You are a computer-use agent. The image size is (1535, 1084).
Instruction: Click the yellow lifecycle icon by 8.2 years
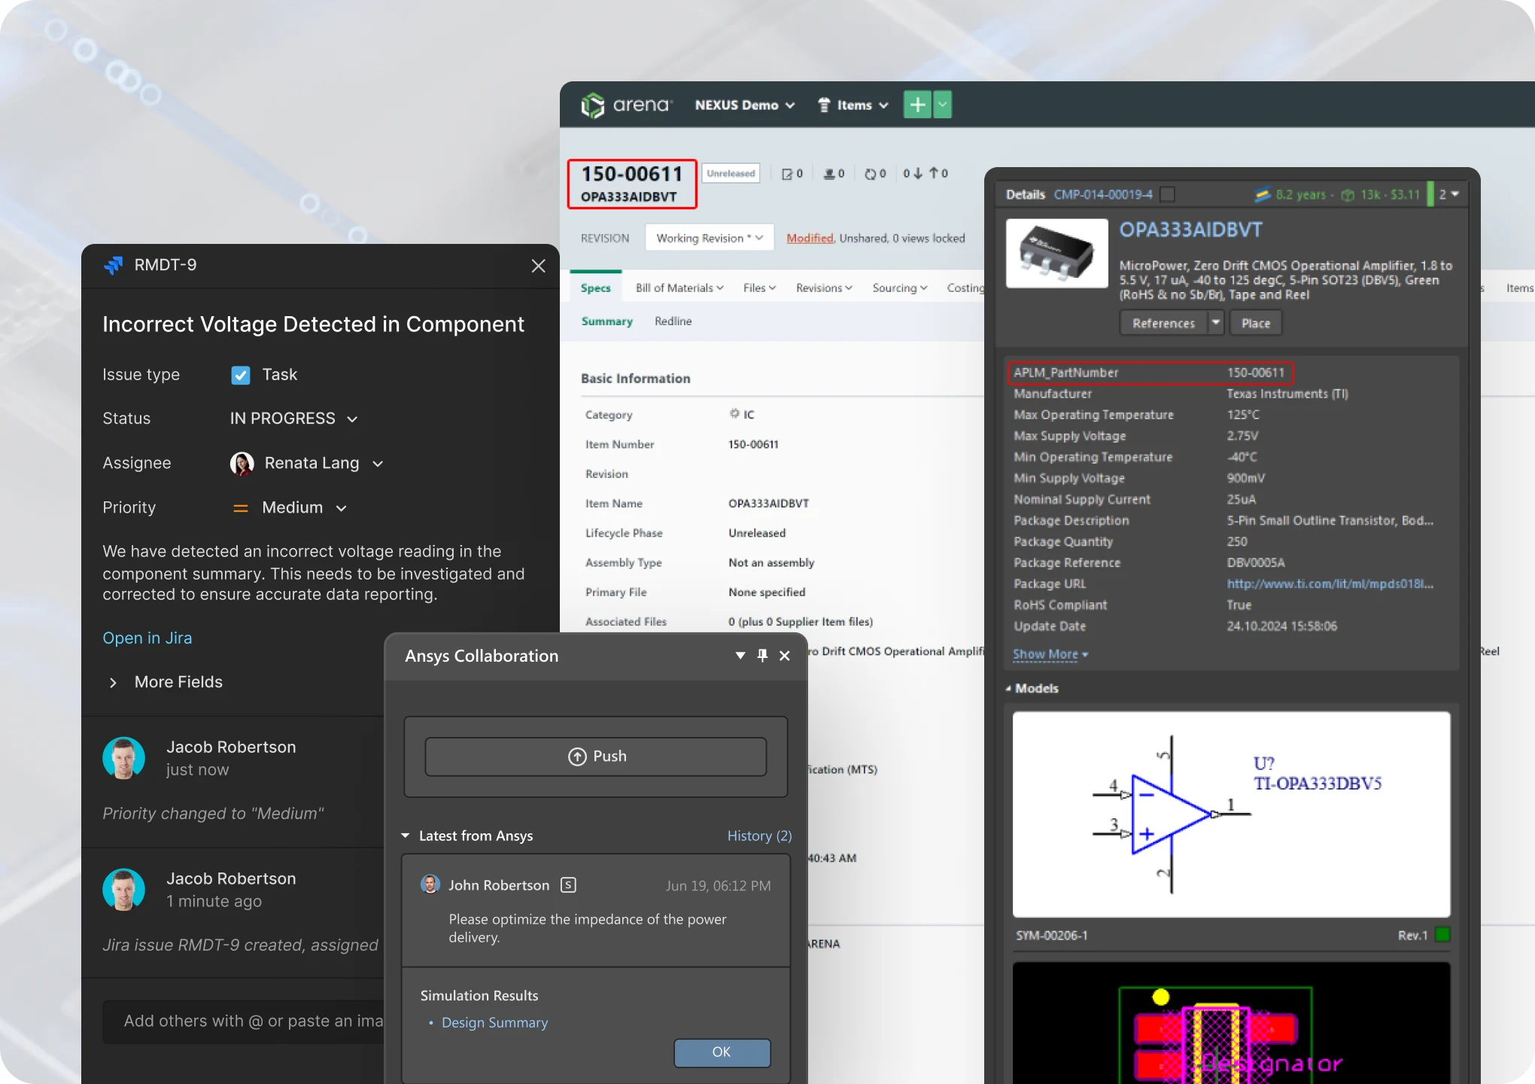point(1262,194)
